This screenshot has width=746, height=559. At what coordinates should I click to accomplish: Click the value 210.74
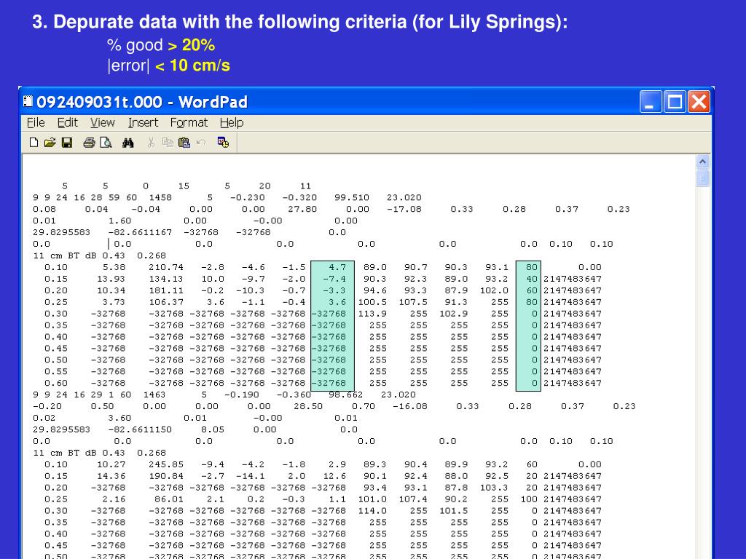tap(166, 267)
